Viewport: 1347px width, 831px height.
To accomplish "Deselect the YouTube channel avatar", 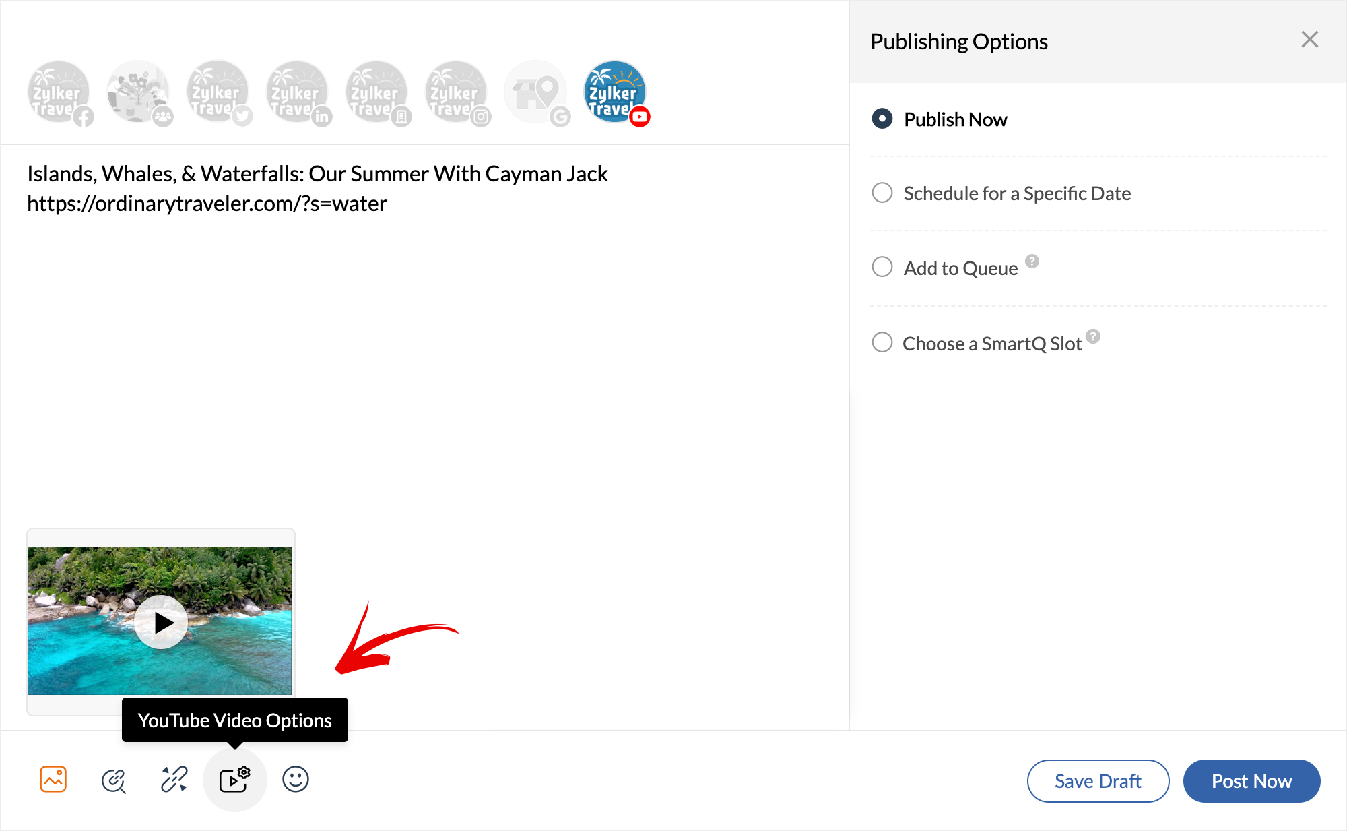I will pos(615,92).
